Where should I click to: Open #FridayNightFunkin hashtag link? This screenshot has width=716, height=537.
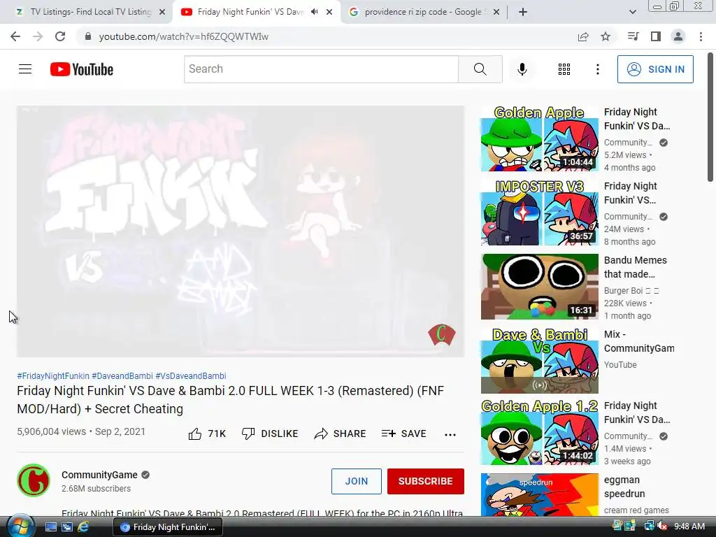pos(53,375)
